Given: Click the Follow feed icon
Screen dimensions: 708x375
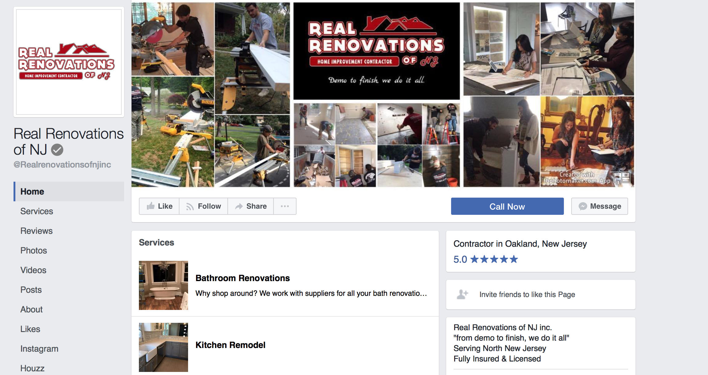Looking at the screenshot, I should pos(190,207).
